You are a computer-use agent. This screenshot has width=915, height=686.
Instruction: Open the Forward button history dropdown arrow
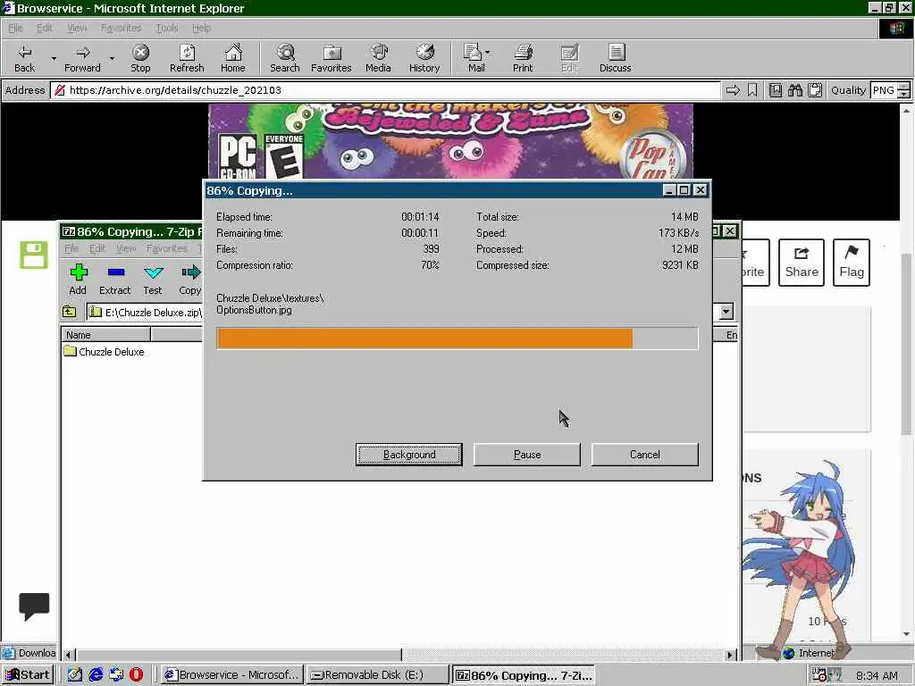(x=112, y=58)
